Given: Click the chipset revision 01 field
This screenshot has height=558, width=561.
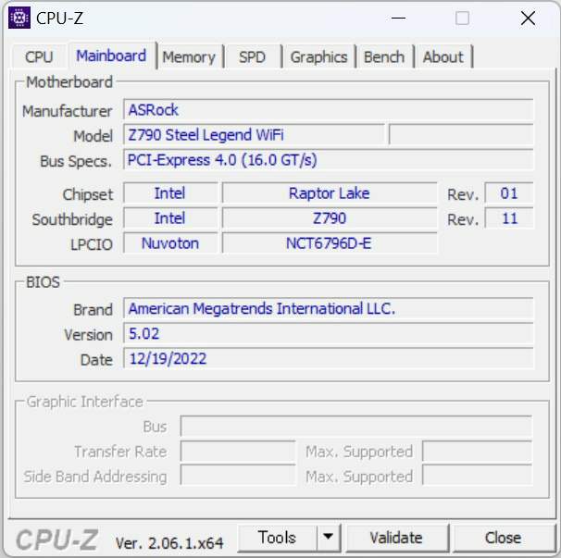Looking at the screenshot, I should pyautogui.click(x=509, y=193).
